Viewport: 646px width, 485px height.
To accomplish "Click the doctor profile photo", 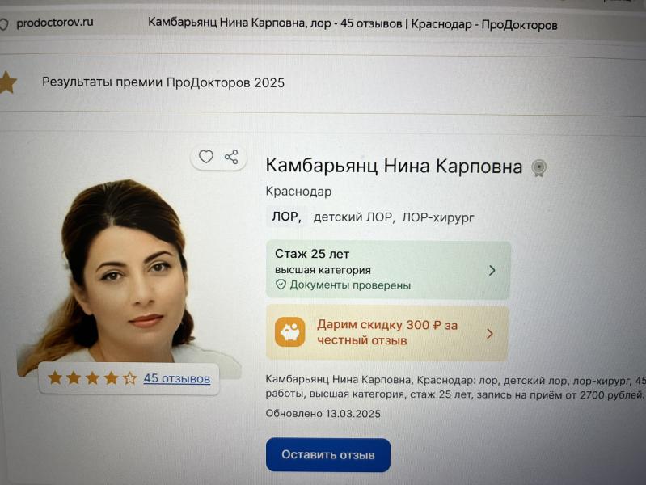I will (x=128, y=276).
